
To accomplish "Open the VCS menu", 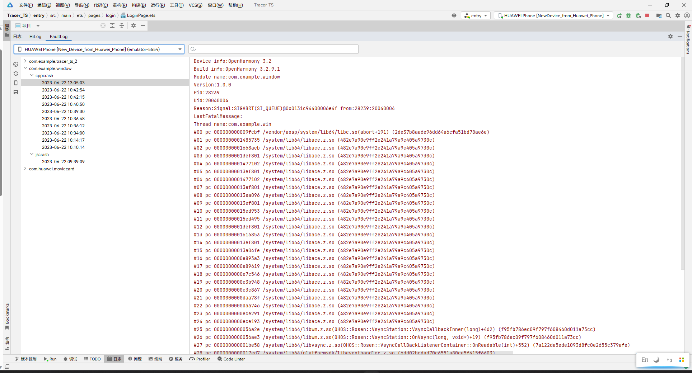I will pos(195,5).
